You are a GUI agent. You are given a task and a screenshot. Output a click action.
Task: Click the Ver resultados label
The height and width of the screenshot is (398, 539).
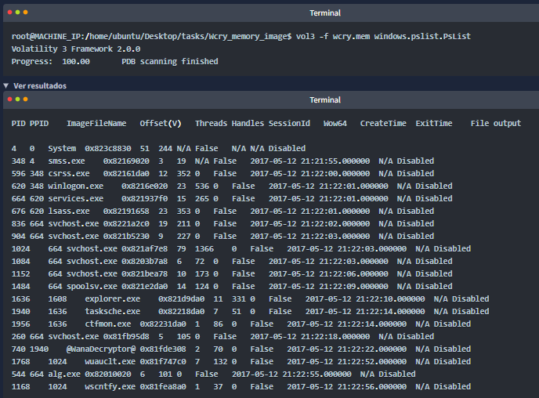[x=40, y=86]
